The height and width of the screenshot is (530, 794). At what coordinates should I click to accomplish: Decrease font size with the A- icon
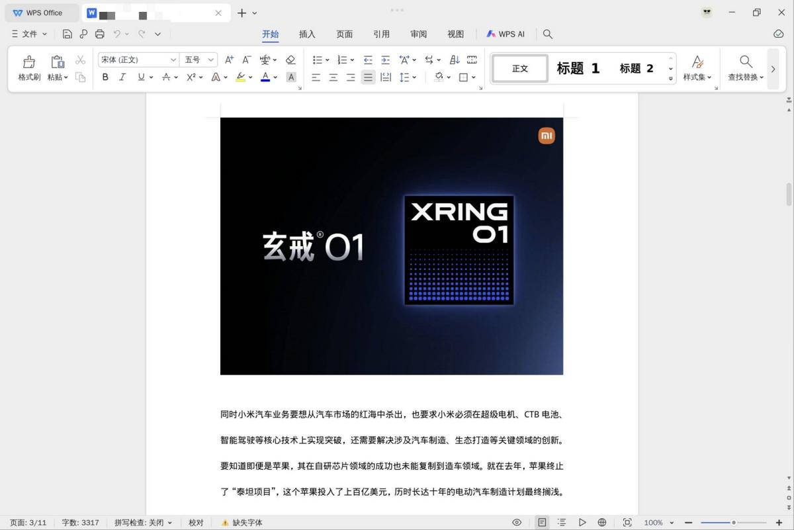246,60
